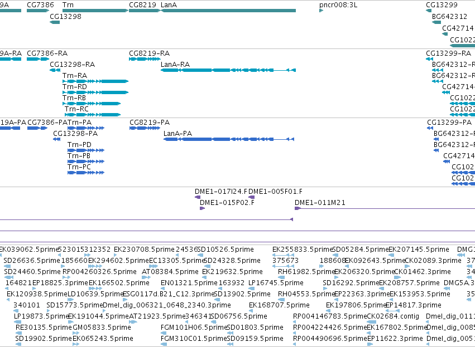Click EST EK219632.5prime
This screenshot has height=347, width=475.
click(232, 272)
